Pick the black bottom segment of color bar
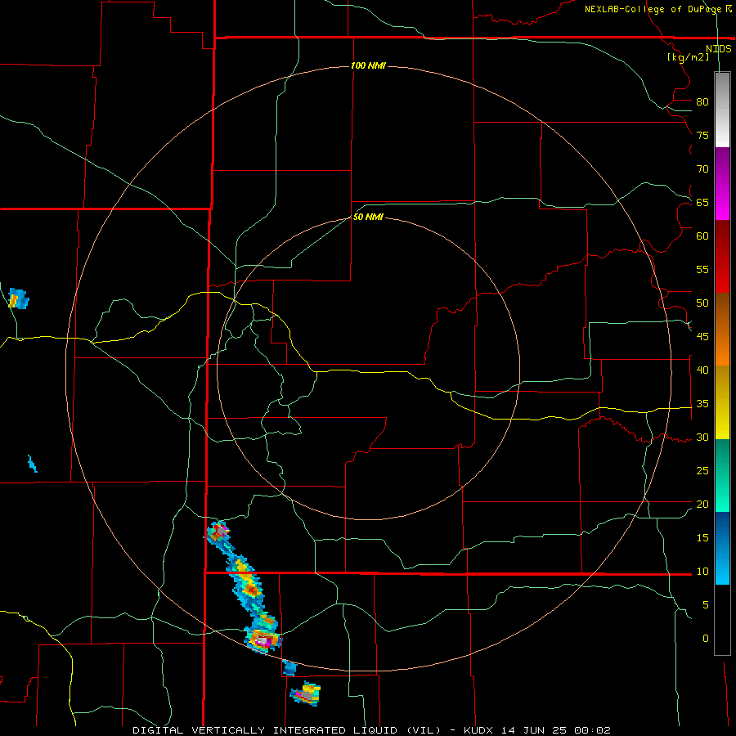 coord(722,620)
